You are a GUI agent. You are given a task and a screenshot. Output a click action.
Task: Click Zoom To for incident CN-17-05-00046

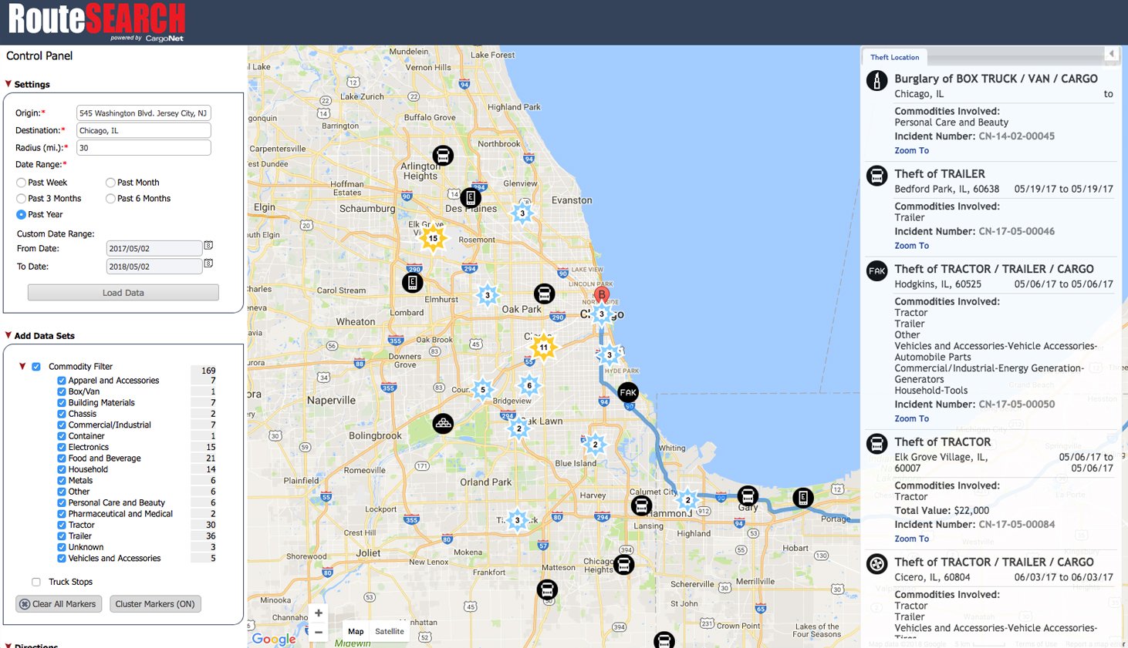(x=911, y=245)
